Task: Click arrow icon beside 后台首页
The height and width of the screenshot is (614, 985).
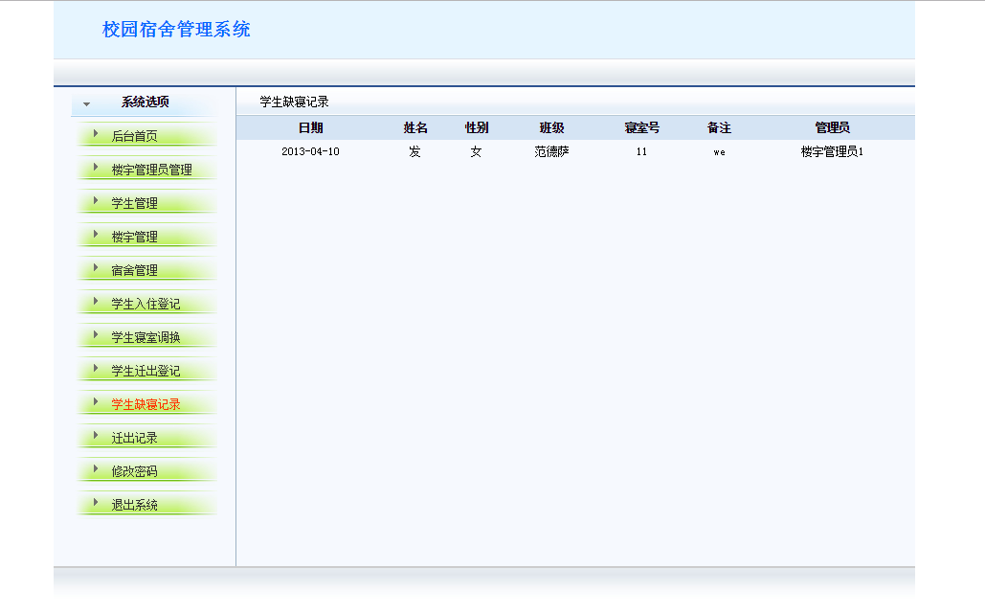Action: (x=96, y=133)
